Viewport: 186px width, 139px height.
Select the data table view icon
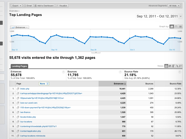pyautogui.click(x=166, y=66)
